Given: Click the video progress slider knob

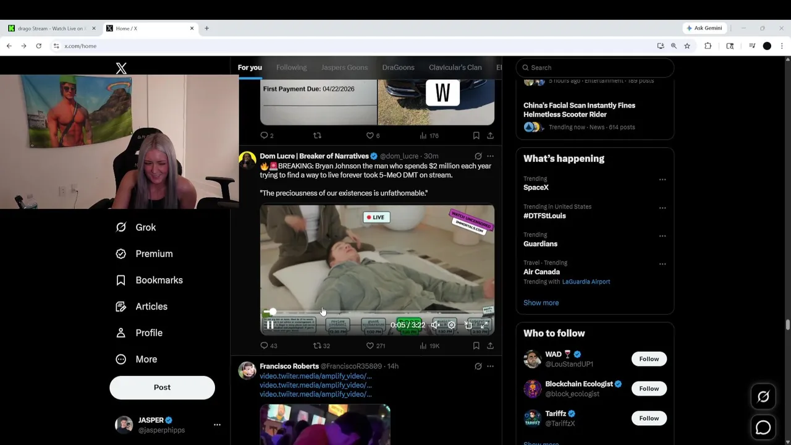Looking at the screenshot, I should pyautogui.click(x=273, y=312).
